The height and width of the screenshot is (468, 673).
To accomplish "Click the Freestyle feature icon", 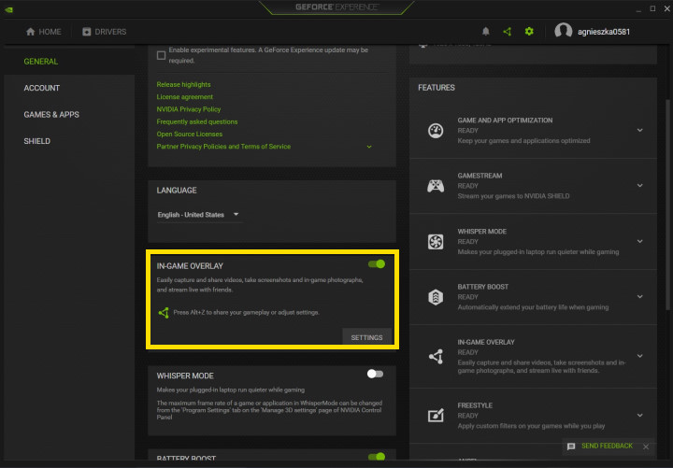I will pos(436,416).
